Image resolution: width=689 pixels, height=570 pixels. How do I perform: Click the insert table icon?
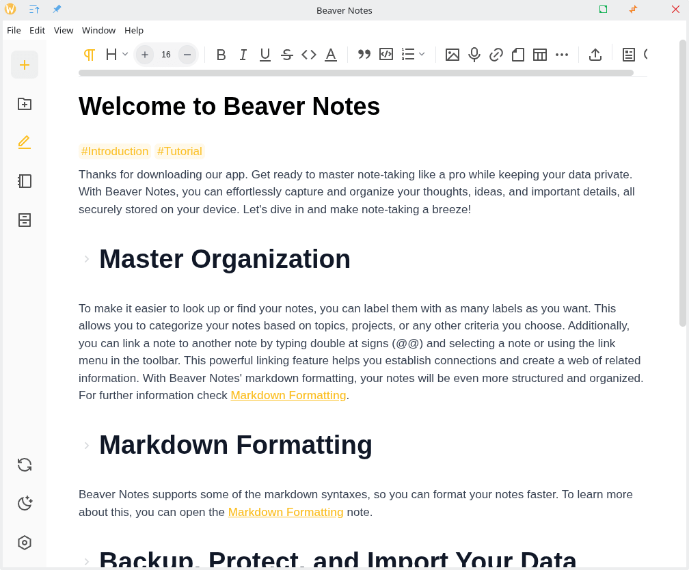click(540, 55)
